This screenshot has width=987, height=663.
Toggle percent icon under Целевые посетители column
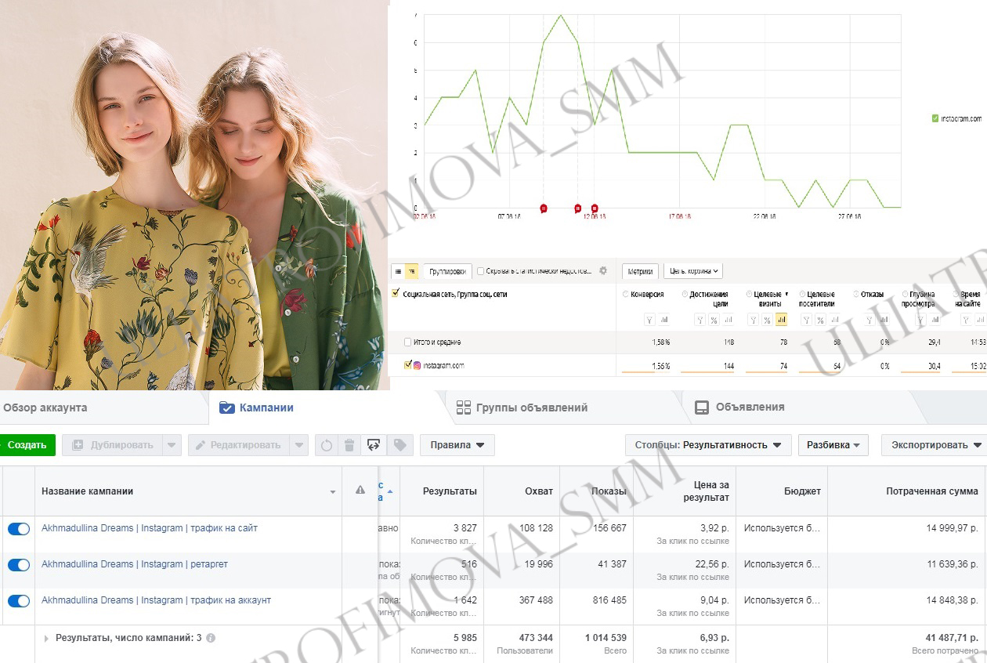[820, 320]
